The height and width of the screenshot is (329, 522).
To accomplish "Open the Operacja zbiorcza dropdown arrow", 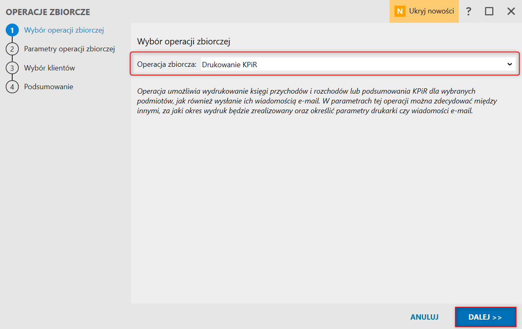I will click(x=509, y=64).
